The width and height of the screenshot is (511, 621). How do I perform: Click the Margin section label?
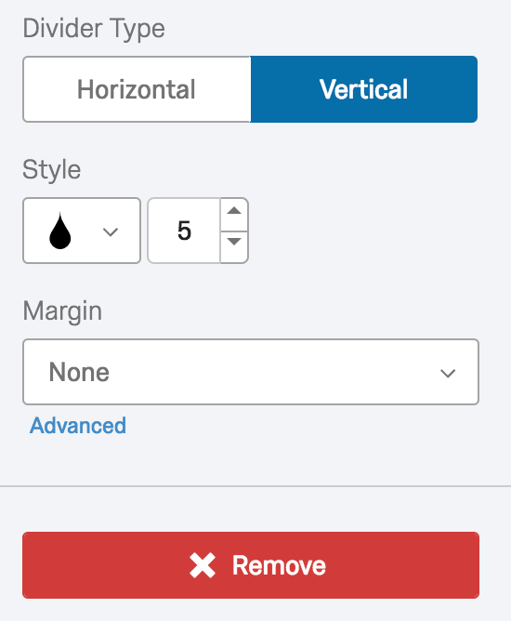[62, 311]
